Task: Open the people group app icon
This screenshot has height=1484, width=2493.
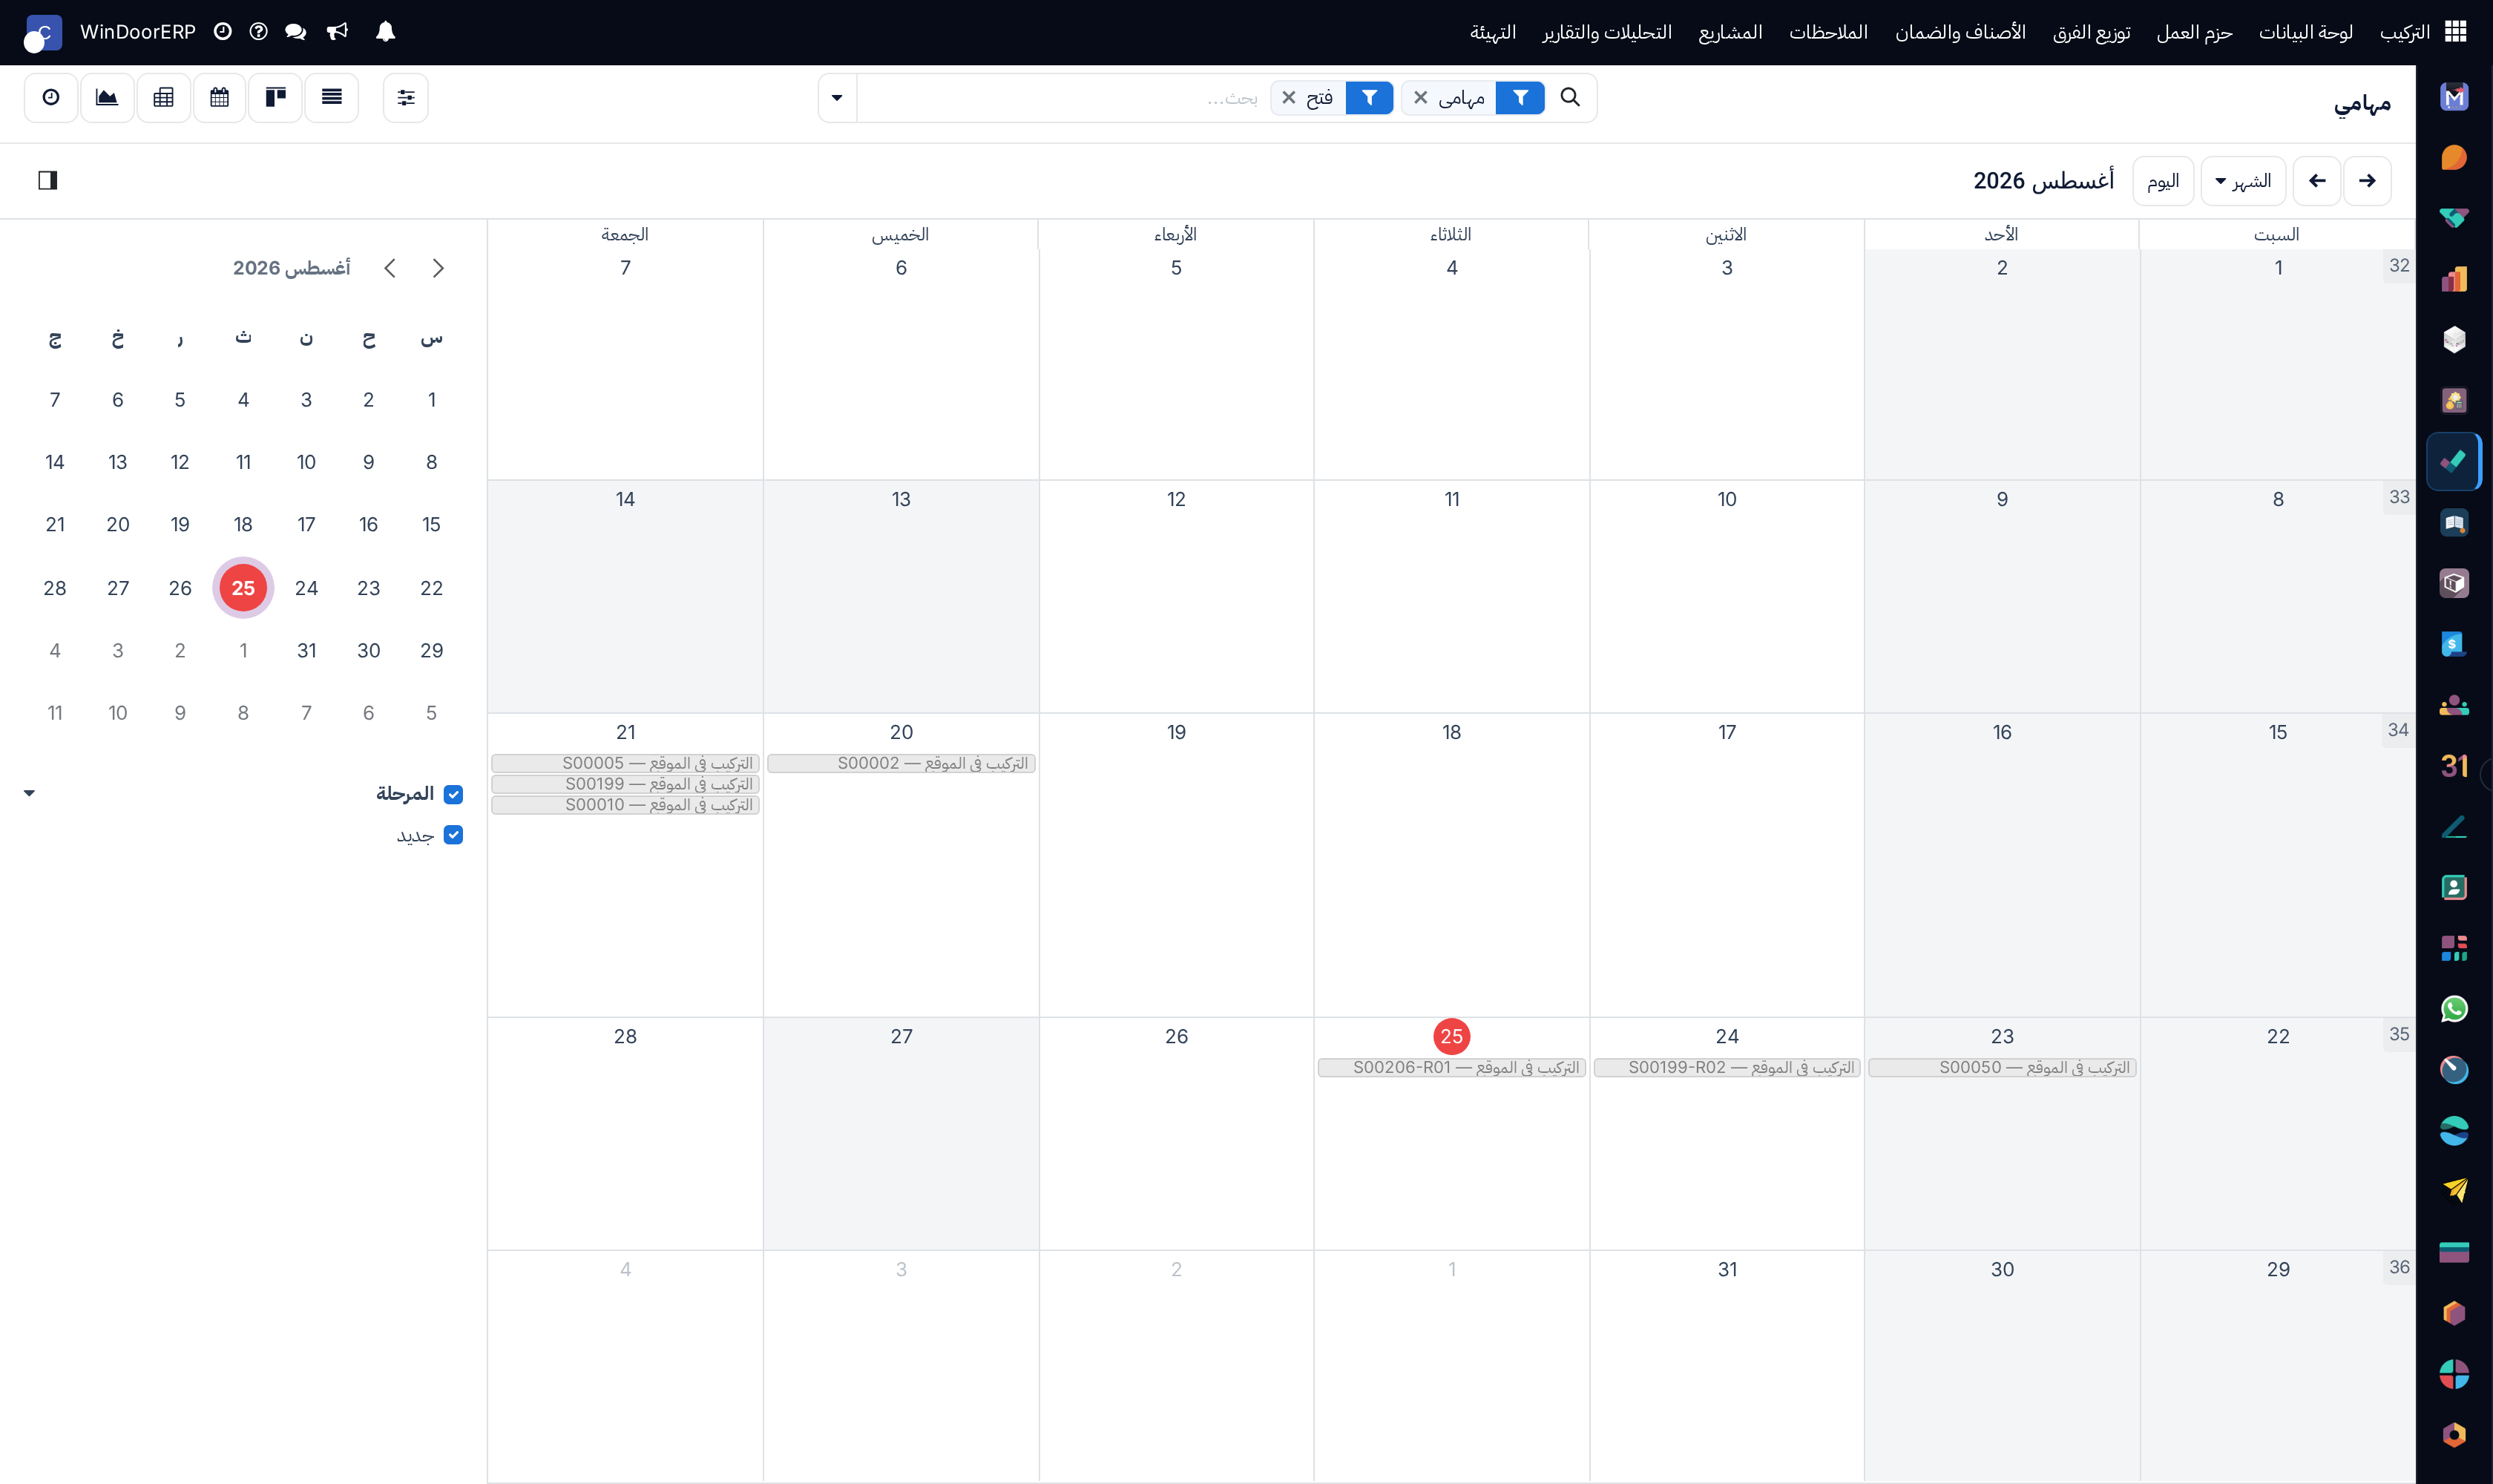Action: [2454, 705]
